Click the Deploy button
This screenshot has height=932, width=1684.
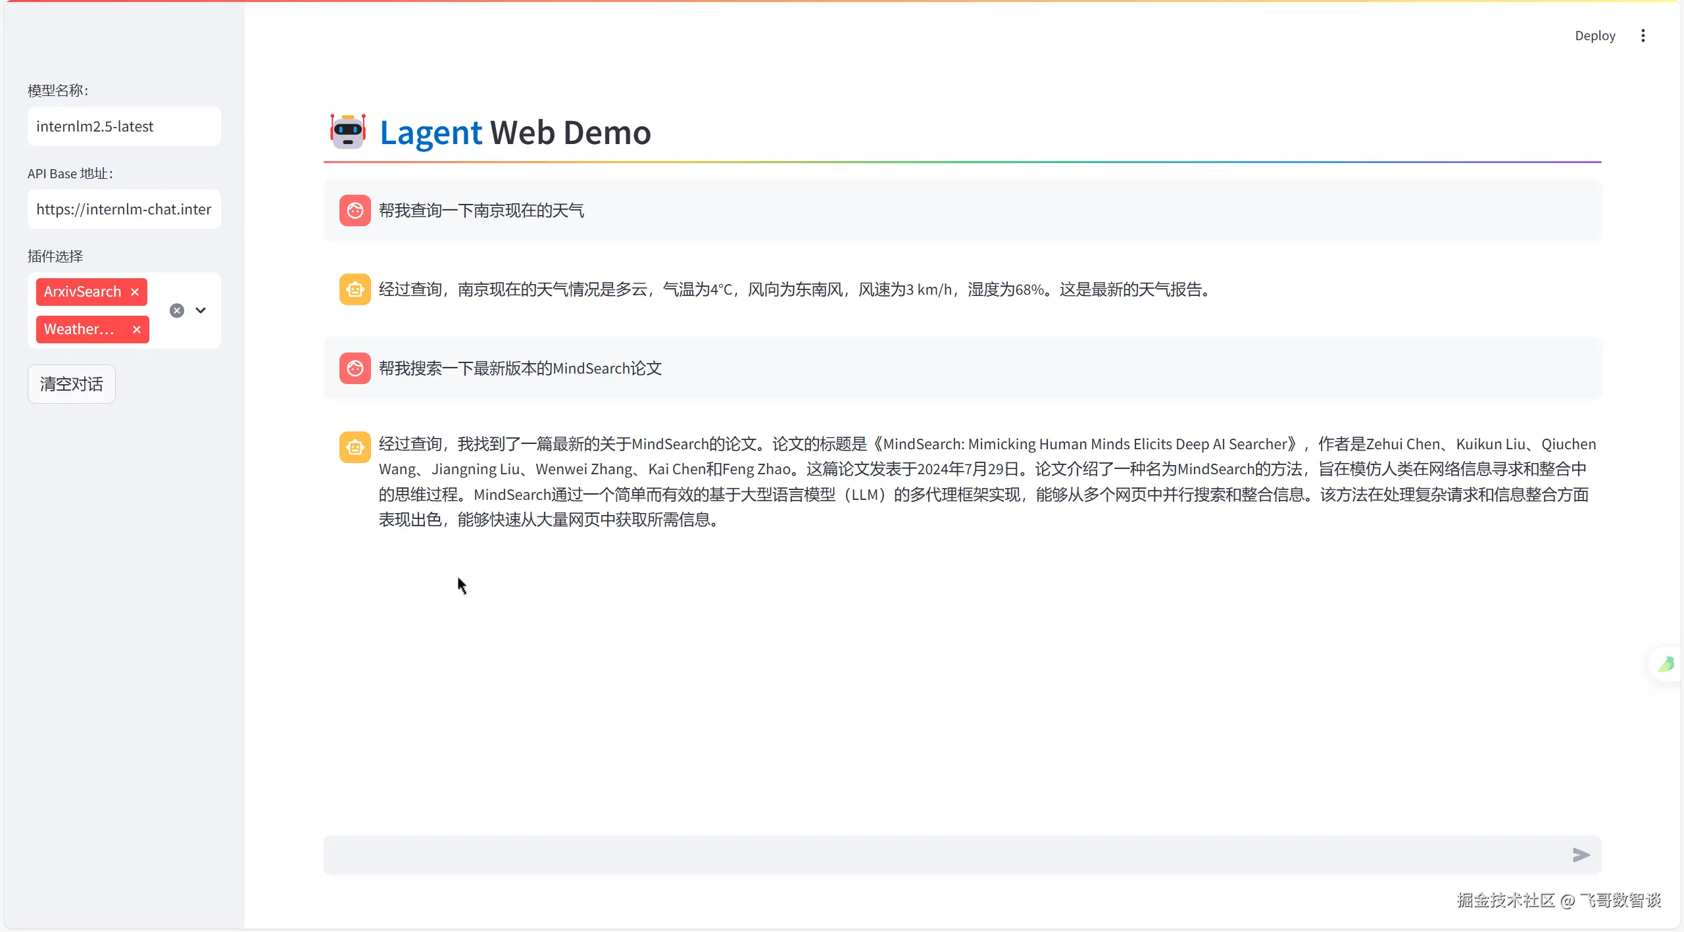tap(1595, 36)
